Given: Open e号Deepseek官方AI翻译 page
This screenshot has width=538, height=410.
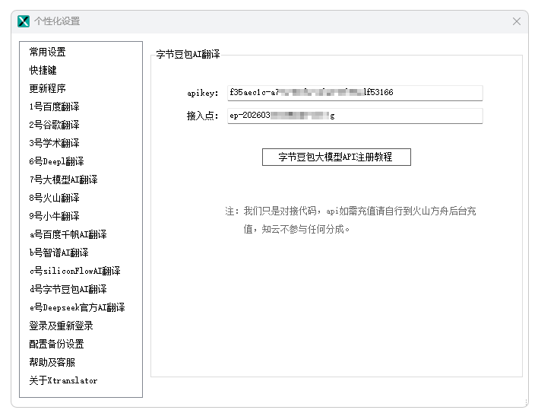Looking at the screenshot, I should (78, 307).
